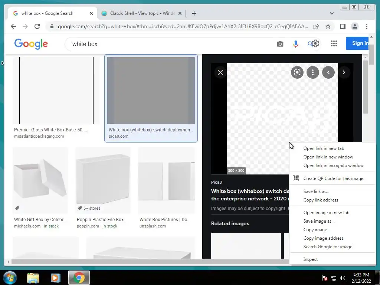Open Windows Explorer from taskbar
The height and width of the screenshot is (285, 380).
[x=33, y=278]
